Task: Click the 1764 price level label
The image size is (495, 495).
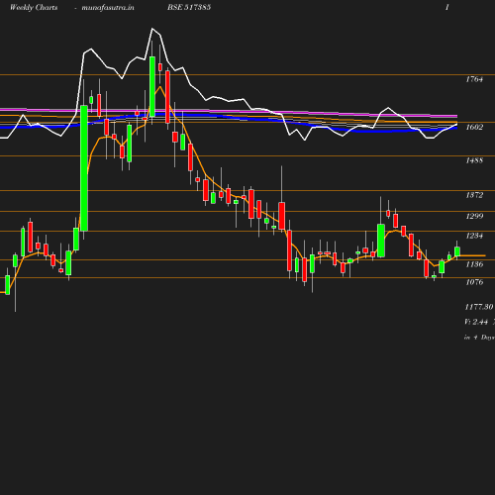Action: [474, 79]
